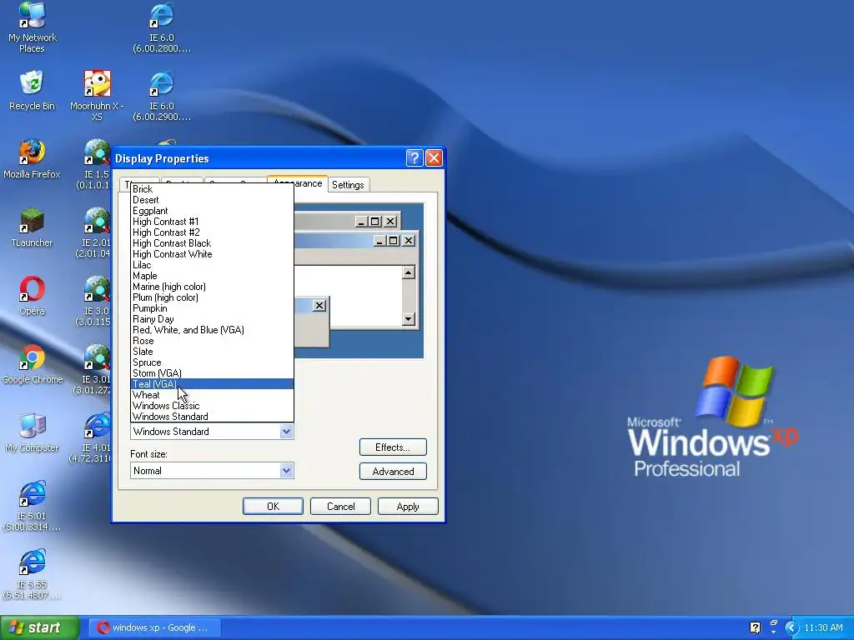Select Pumpkin color scheme
Screen dimensions: 854x640
[x=213, y=308]
